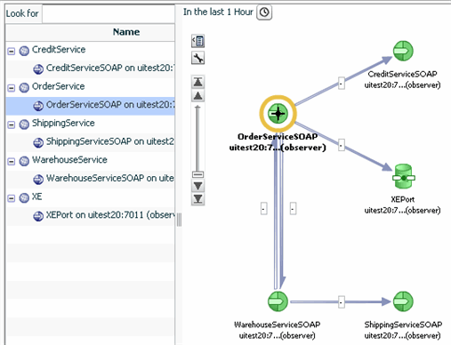The height and width of the screenshot is (345, 451).
Task: Collapse the OrderService tree node
Action: (x=11, y=88)
